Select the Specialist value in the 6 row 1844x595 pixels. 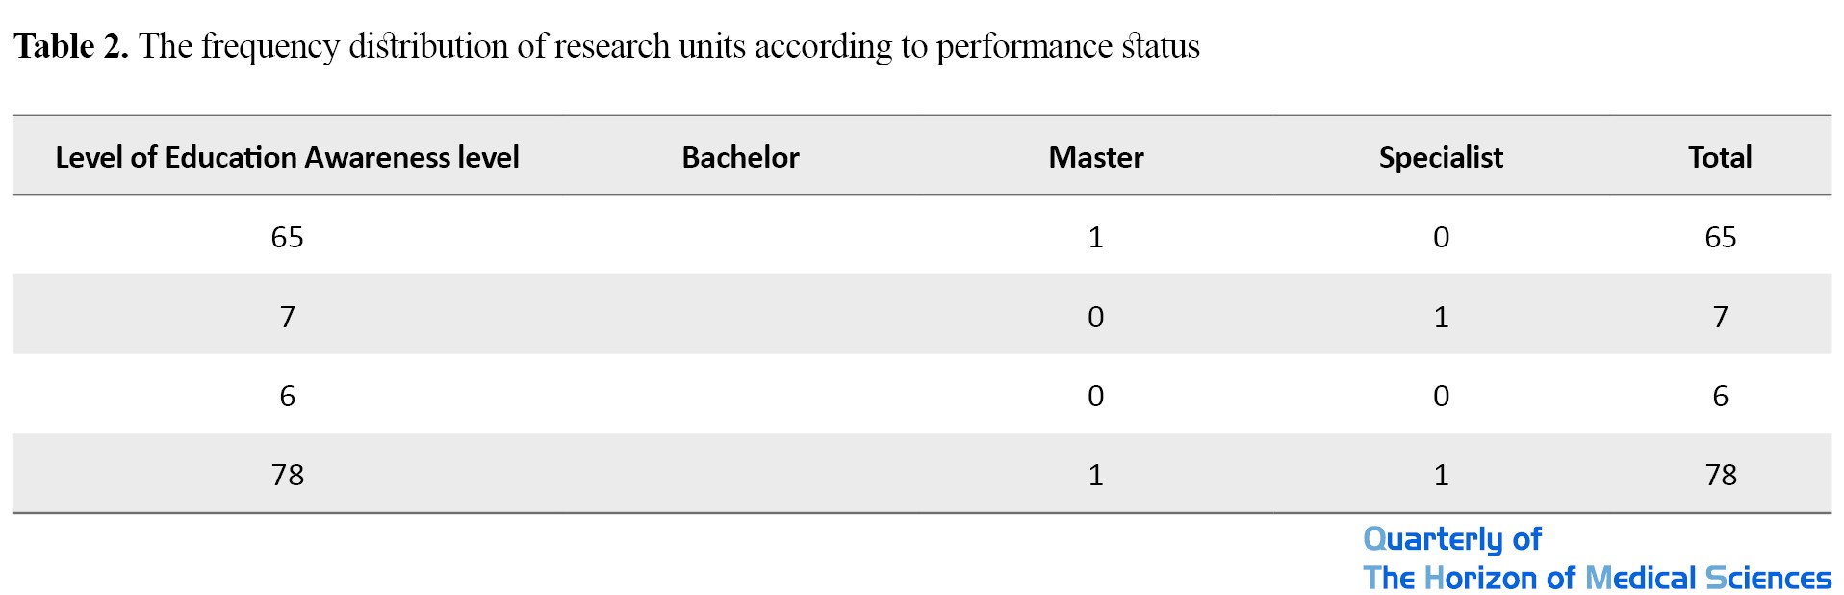1441,396
